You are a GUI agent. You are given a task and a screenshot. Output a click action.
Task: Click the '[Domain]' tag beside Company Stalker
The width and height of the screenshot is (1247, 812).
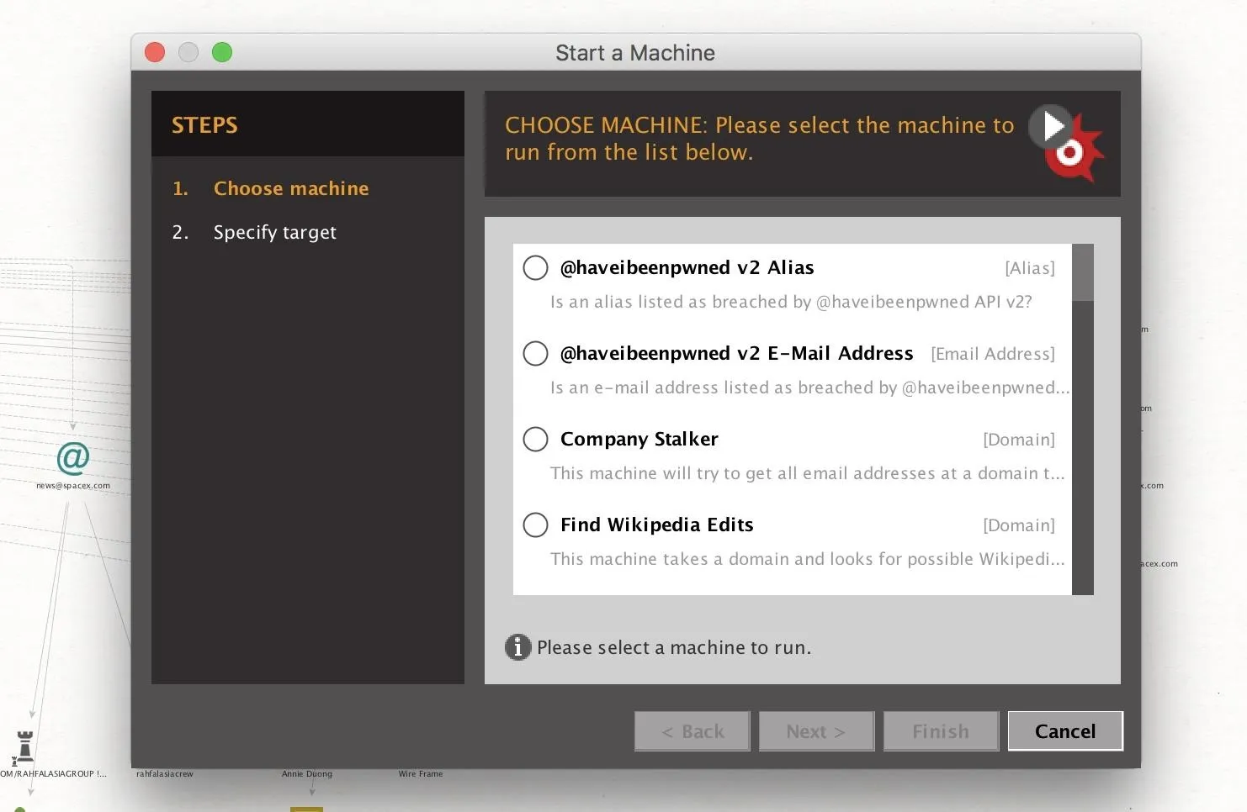[1018, 440]
